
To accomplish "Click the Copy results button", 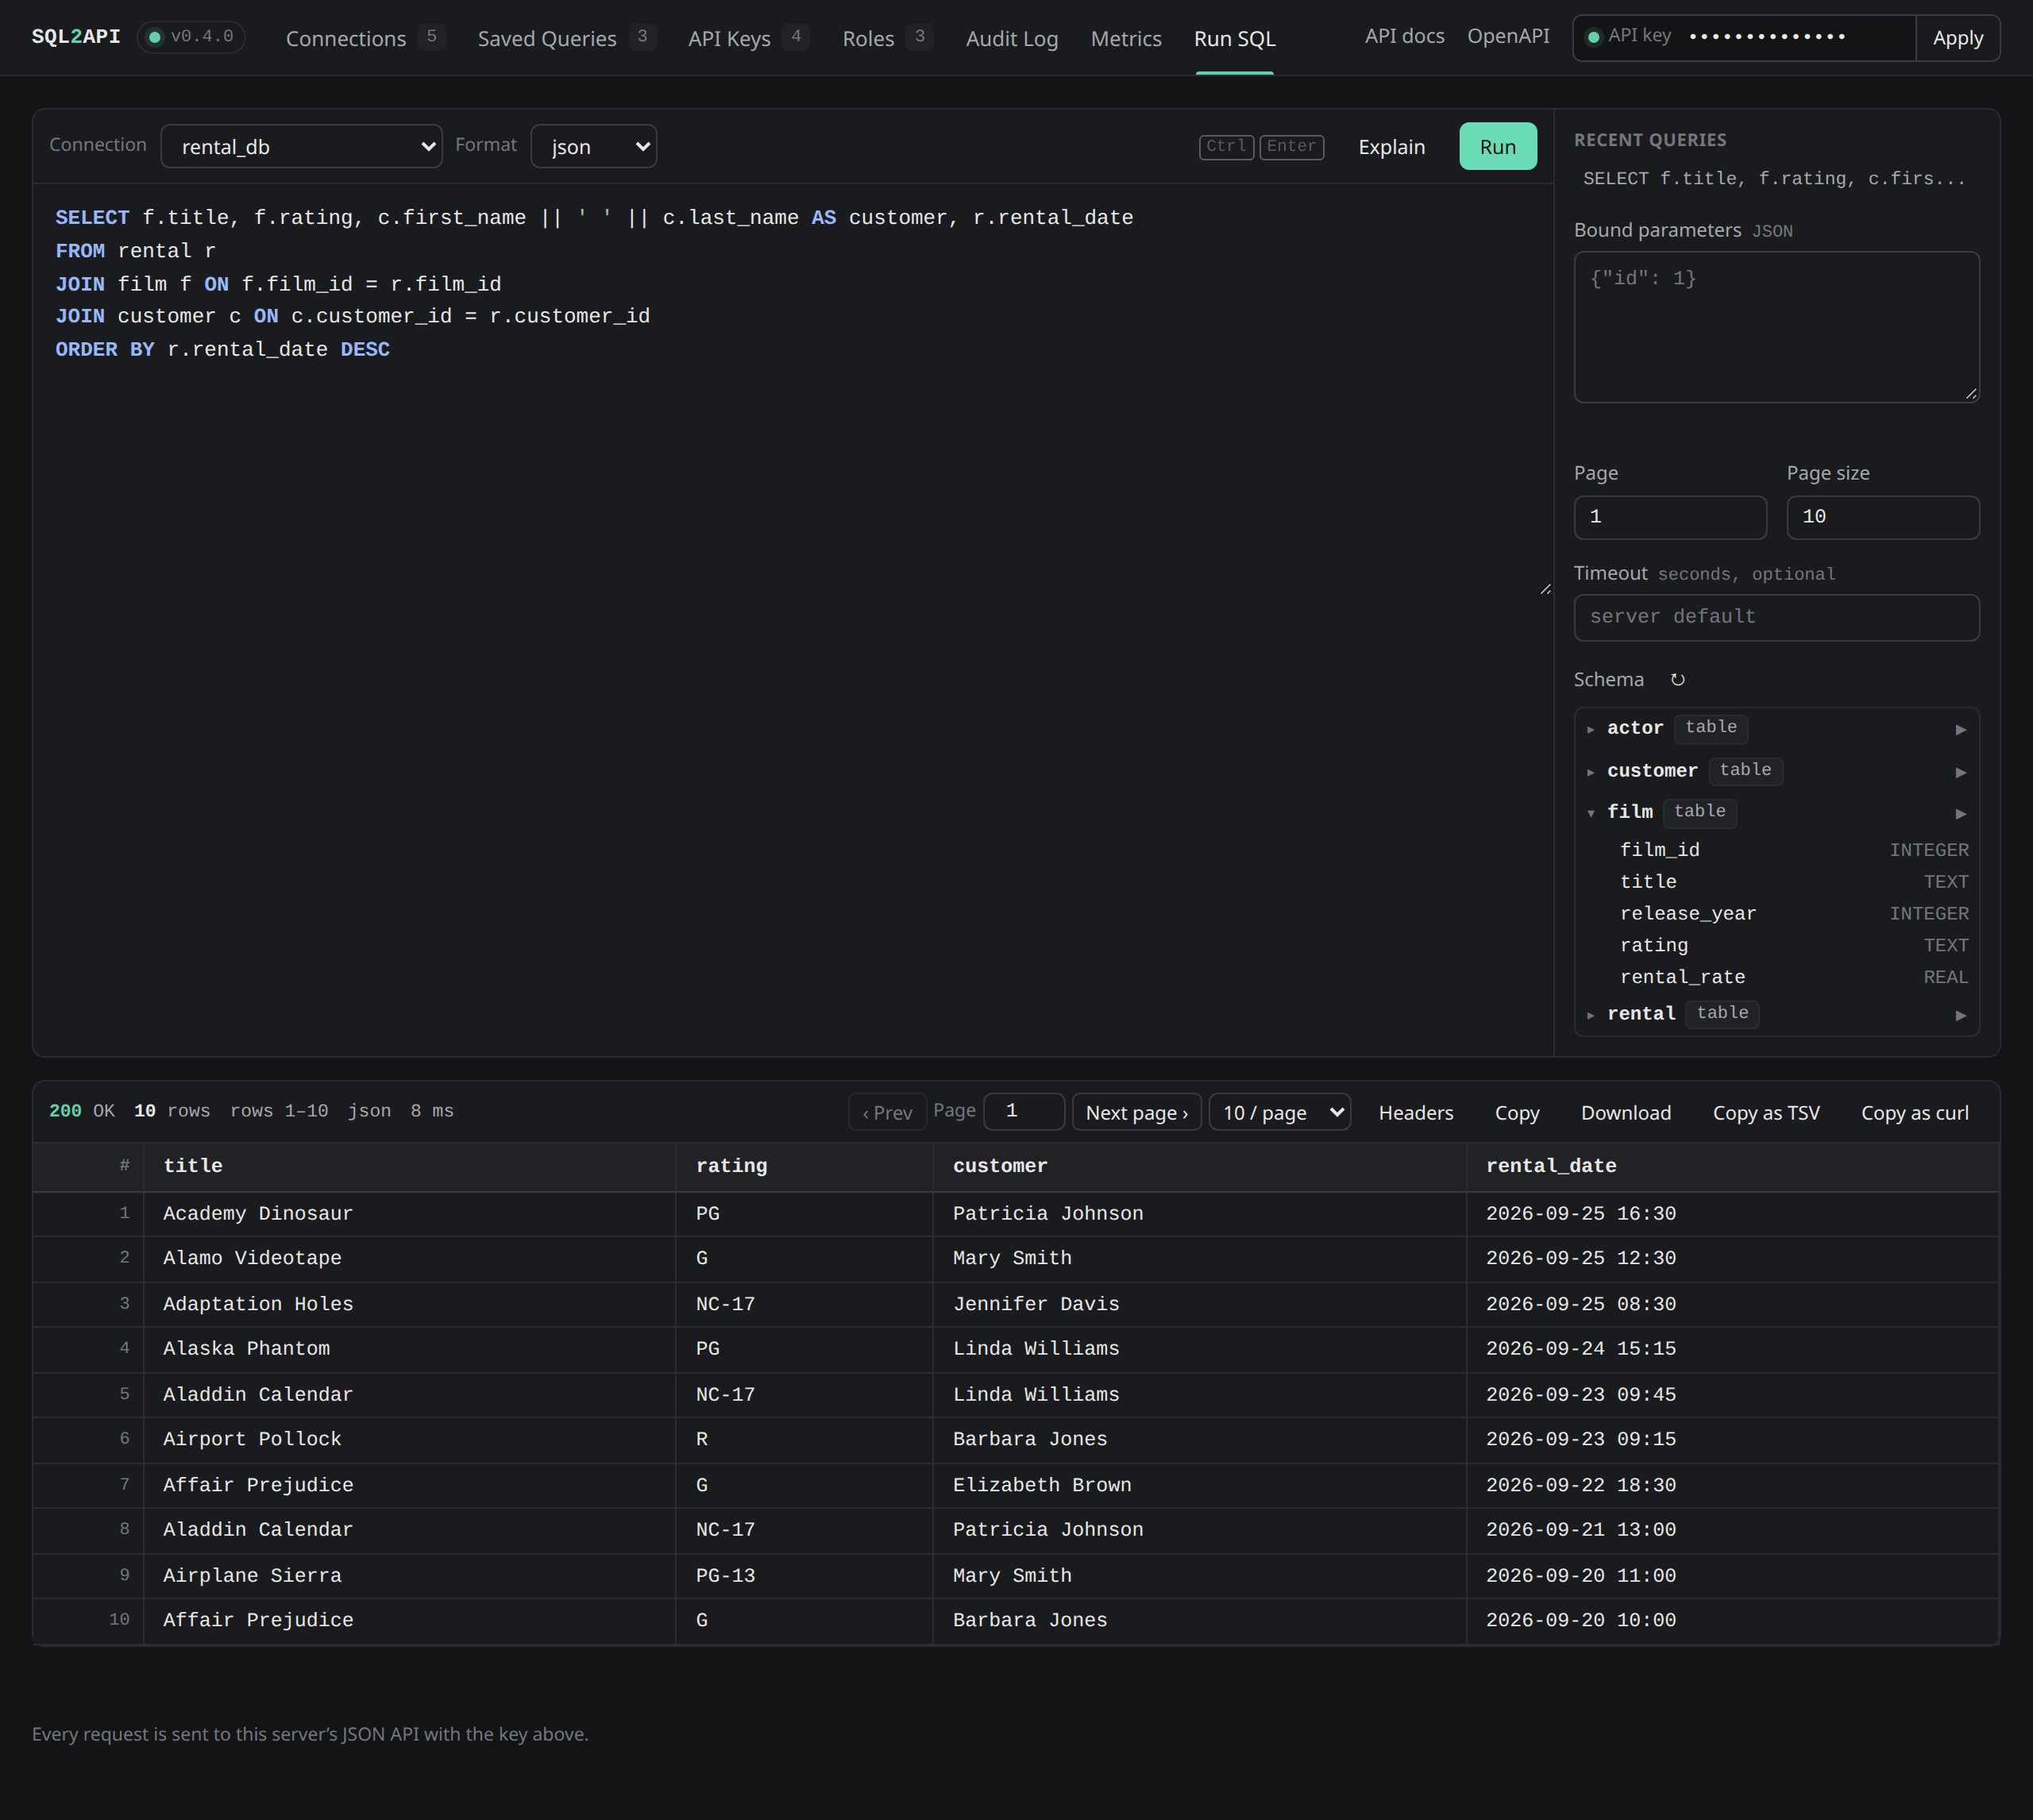I will [1516, 1112].
